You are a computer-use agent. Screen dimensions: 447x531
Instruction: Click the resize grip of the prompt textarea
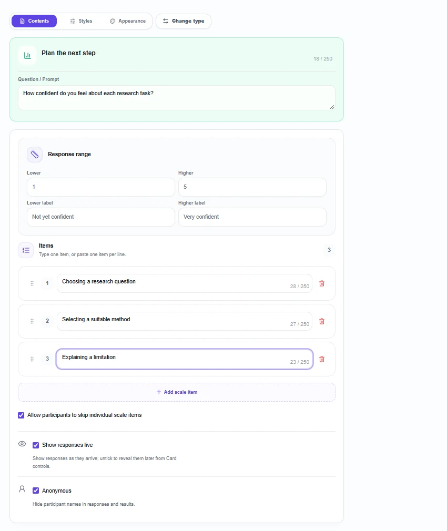(332, 107)
